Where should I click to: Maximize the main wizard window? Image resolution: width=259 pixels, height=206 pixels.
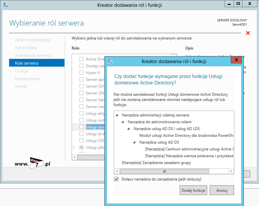238,4
